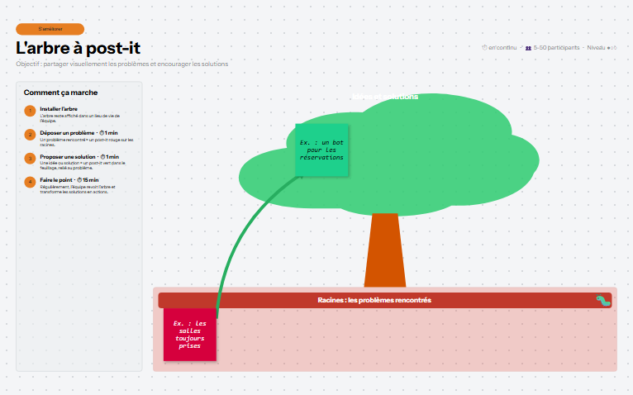The width and height of the screenshot is (633, 395).
Task: Click the description 'L'arbre reste affiché dans un lieu de vie'
Action: [x=80, y=118]
